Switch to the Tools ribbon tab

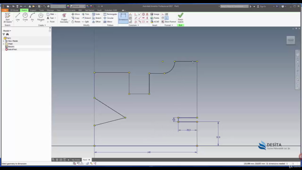[x=42, y=10]
